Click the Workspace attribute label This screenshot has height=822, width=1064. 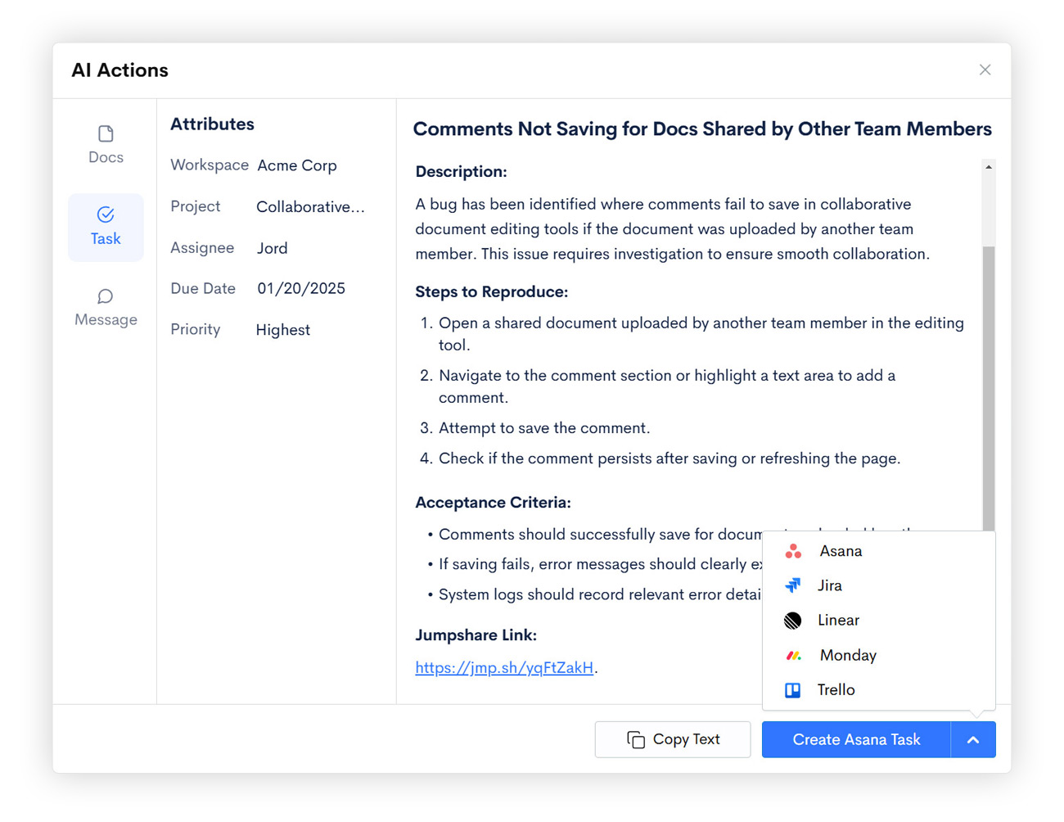point(210,165)
